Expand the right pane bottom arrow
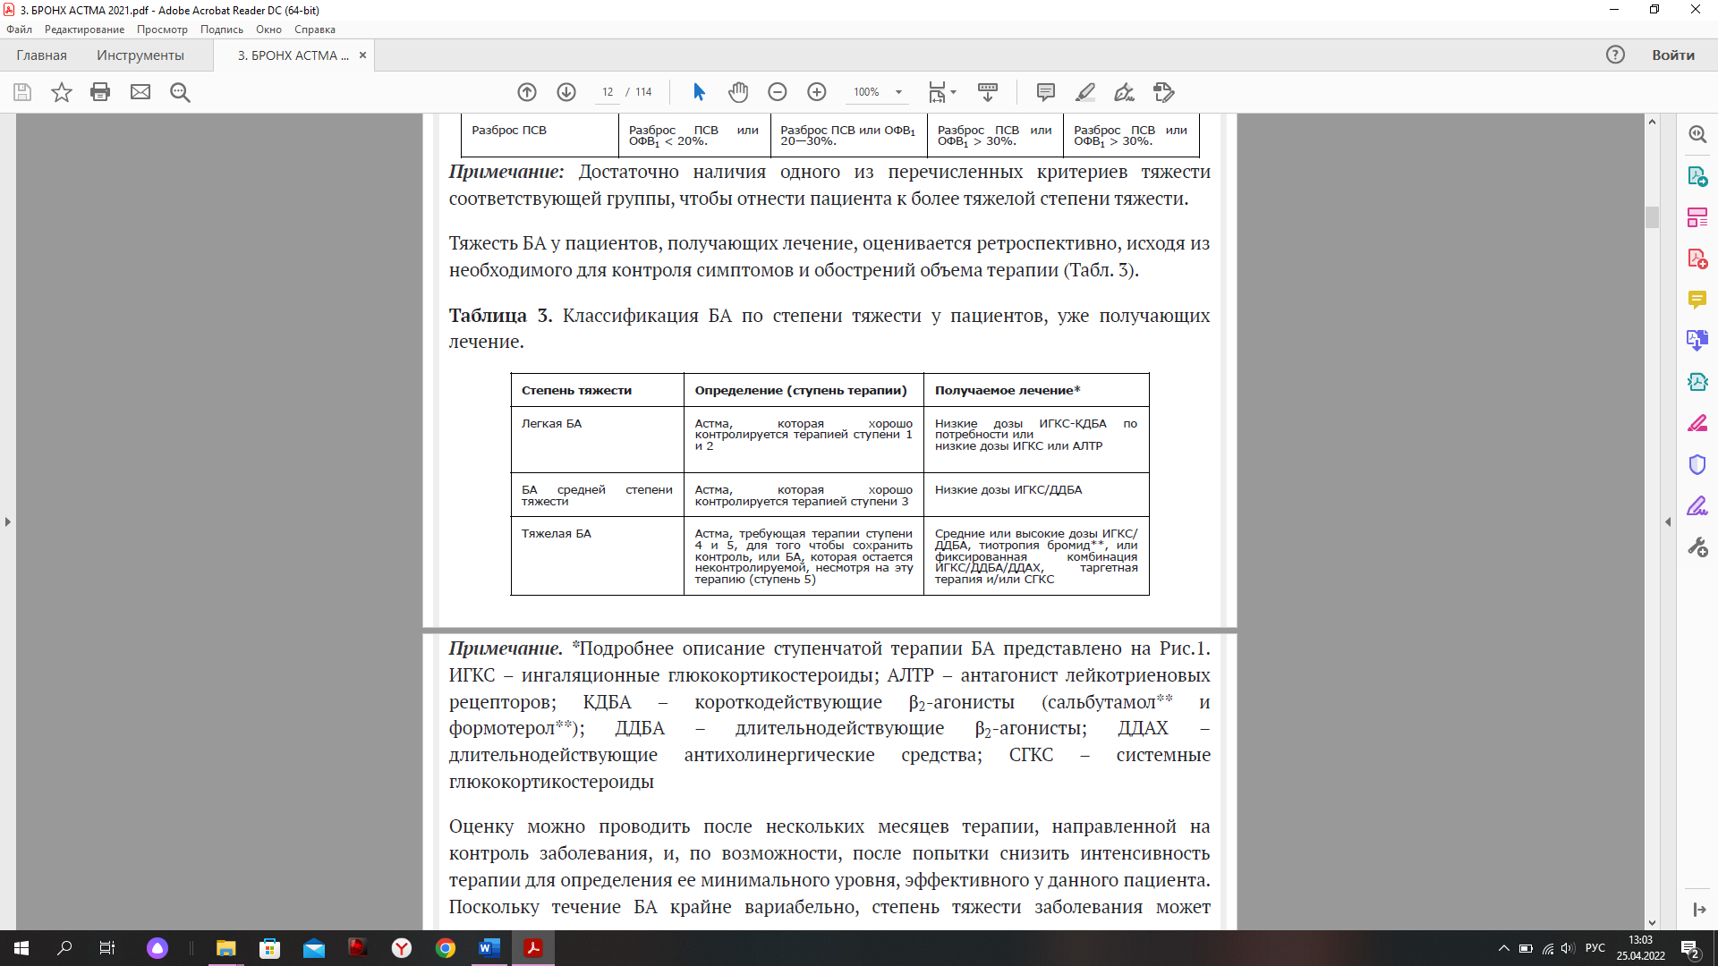The image size is (1718, 966). 1698,910
